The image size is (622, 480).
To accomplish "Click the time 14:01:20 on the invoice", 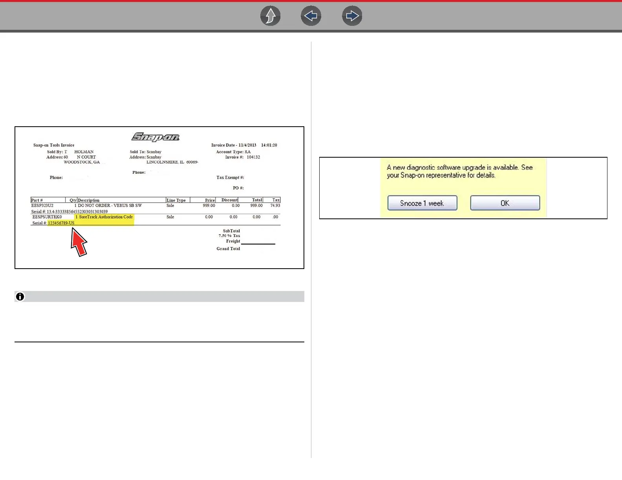I will coord(269,145).
